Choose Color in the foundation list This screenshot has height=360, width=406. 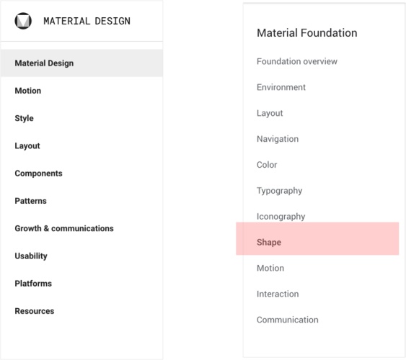click(x=267, y=165)
